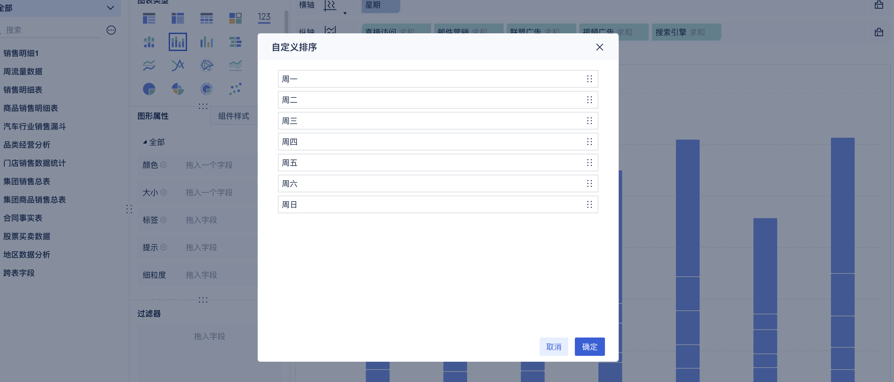The width and height of the screenshot is (894, 382).
Task: Select the 周流量数据 dataset
Action: (x=23, y=72)
